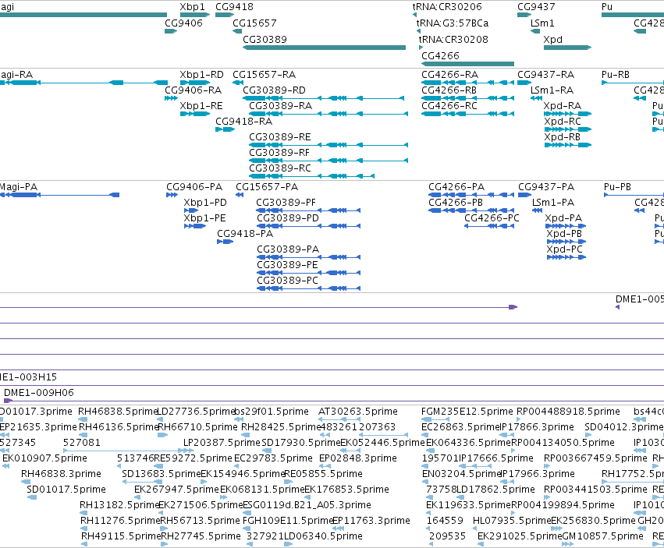The width and height of the screenshot is (664, 548).
Task: Select the Xbp1-PE protein feature
Action: pos(195,226)
